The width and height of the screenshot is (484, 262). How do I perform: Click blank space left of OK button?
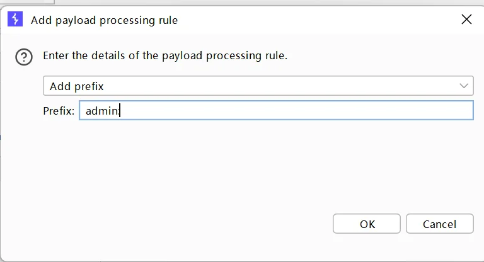tap(189, 224)
